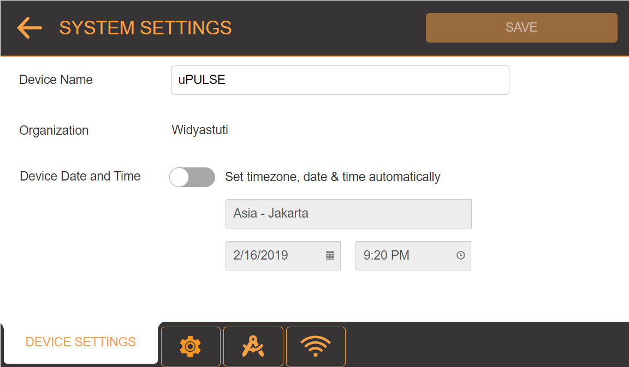This screenshot has height=367, width=629.
Task: Click the Widyastuti organization value
Action: click(200, 130)
